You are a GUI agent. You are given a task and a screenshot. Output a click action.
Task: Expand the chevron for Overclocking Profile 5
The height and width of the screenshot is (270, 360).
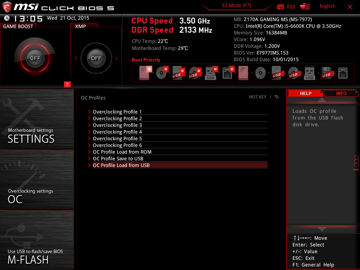click(x=89, y=138)
